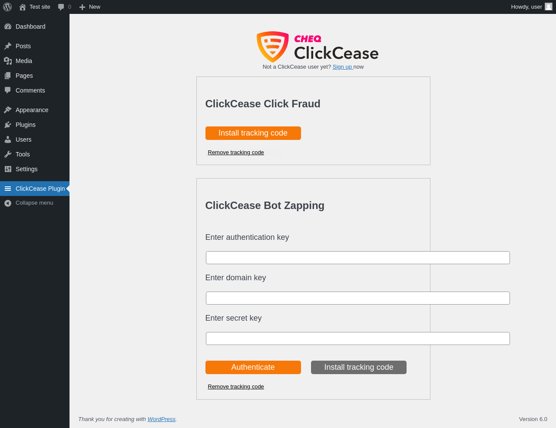Click the Appearance paintbrush icon

click(x=8, y=110)
